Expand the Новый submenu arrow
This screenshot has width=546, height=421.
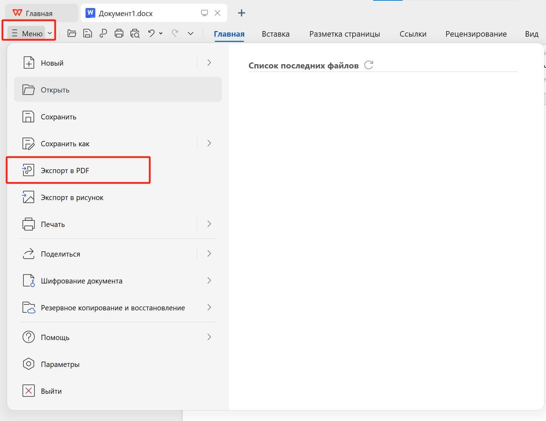point(209,62)
